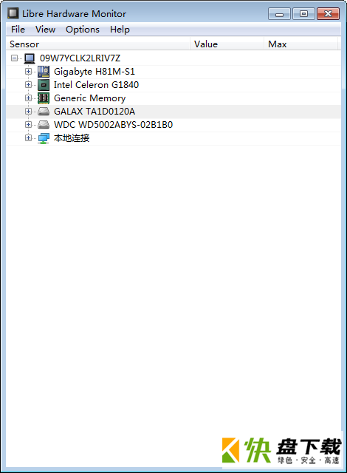Maximize the Libre Hardware Monitor window

[303, 14]
